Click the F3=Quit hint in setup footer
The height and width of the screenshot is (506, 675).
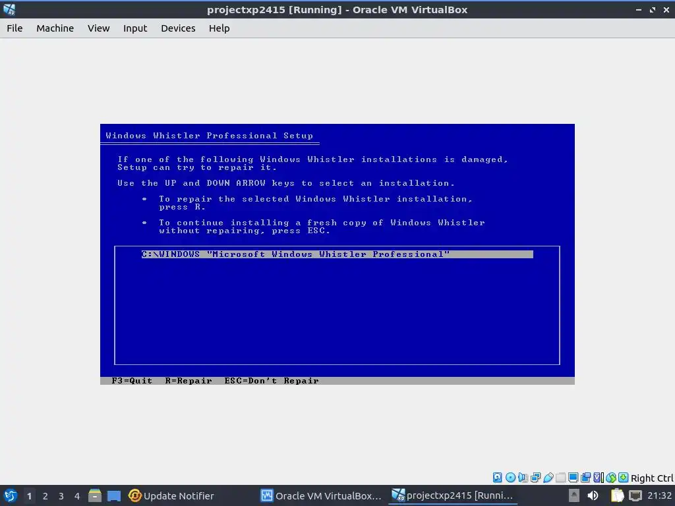click(x=132, y=381)
